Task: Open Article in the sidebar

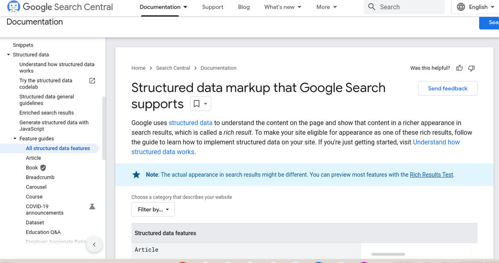Action: [33, 158]
